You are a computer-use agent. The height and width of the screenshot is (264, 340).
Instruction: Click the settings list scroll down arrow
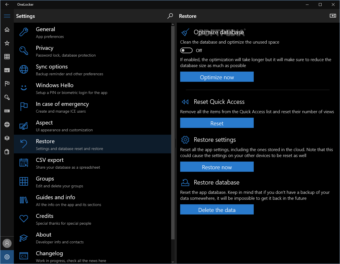coord(173,262)
